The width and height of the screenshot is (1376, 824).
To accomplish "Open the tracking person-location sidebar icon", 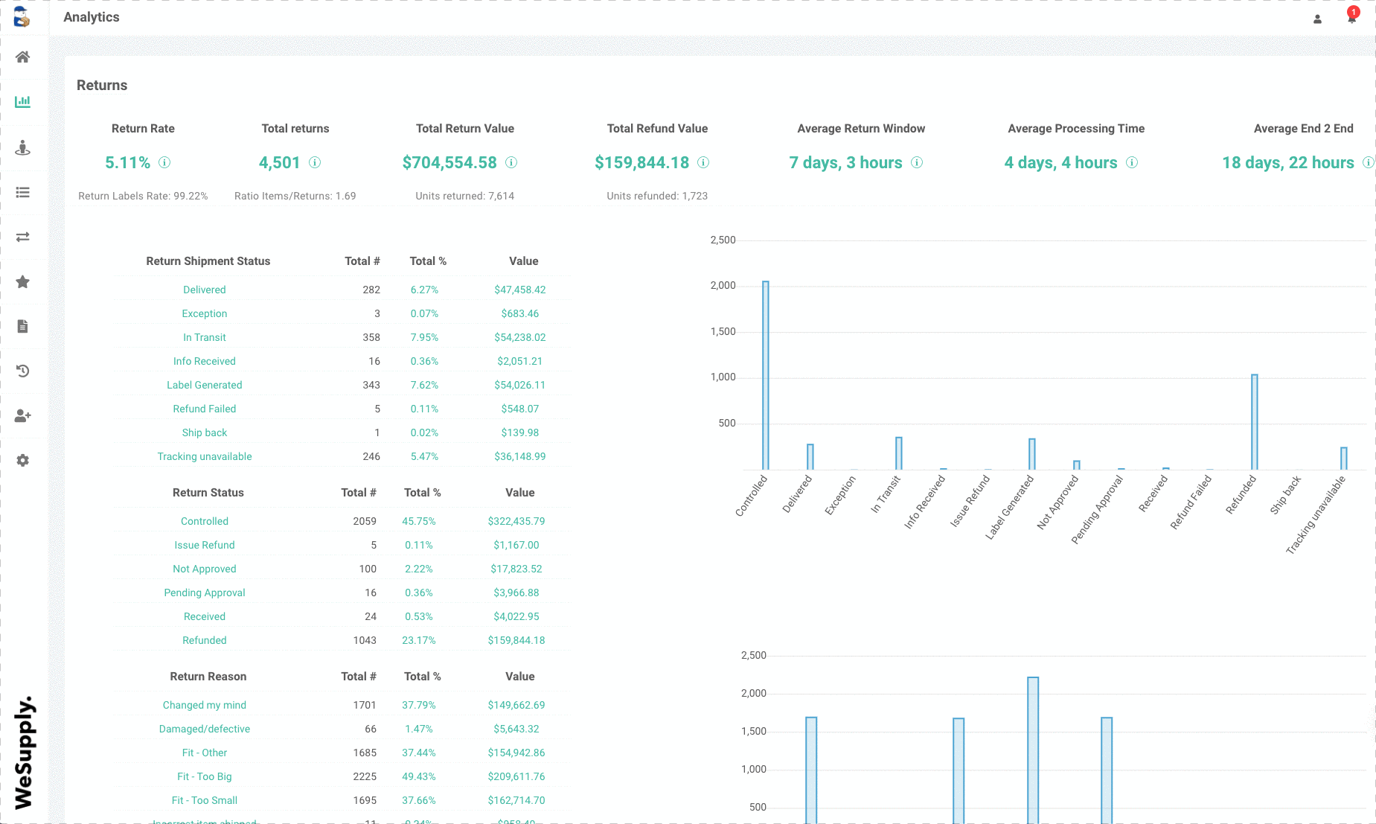I will [x=23, y=147].
